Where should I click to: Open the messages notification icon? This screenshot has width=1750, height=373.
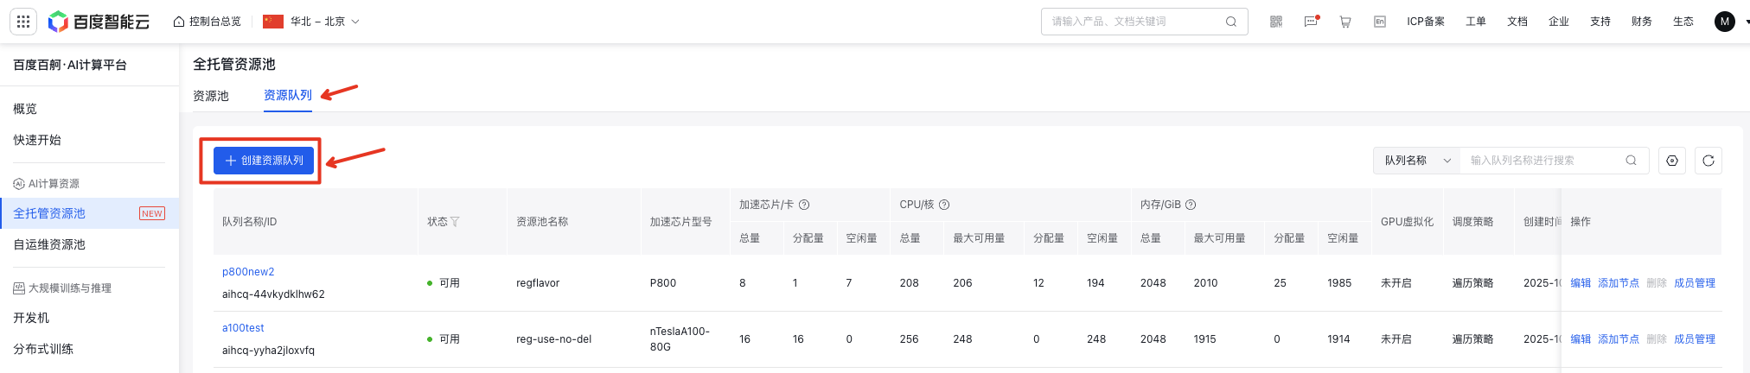pyautogui.click(x=1311, y=22)
